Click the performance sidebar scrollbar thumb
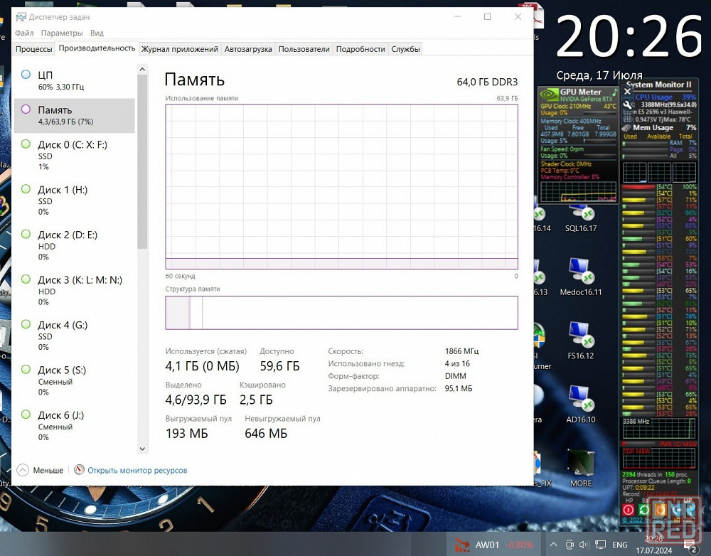Viewport: 711px width, 556px height. [x=142, y=161]
